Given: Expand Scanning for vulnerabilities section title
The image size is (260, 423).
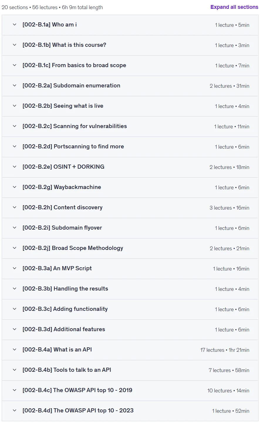Looking at the screenshot, I should point(75,126).
